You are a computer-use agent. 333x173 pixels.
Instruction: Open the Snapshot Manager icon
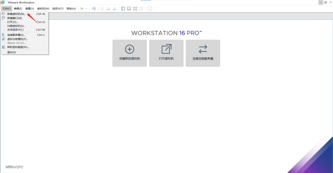coord(114,9)
